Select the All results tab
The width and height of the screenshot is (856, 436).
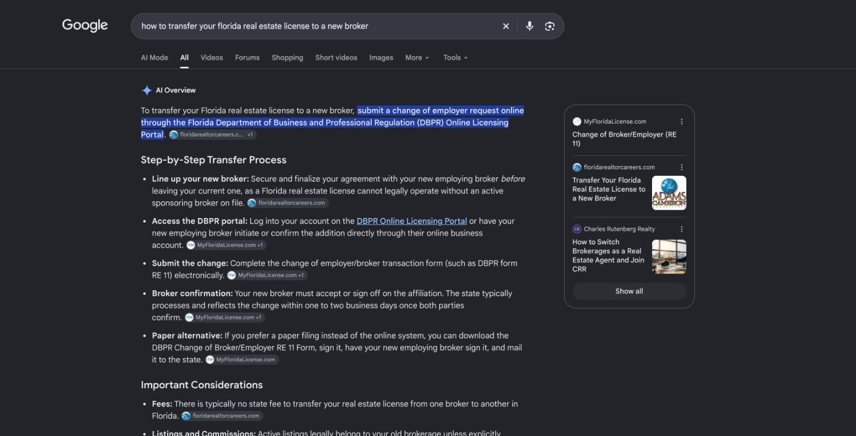click(184, 58)
